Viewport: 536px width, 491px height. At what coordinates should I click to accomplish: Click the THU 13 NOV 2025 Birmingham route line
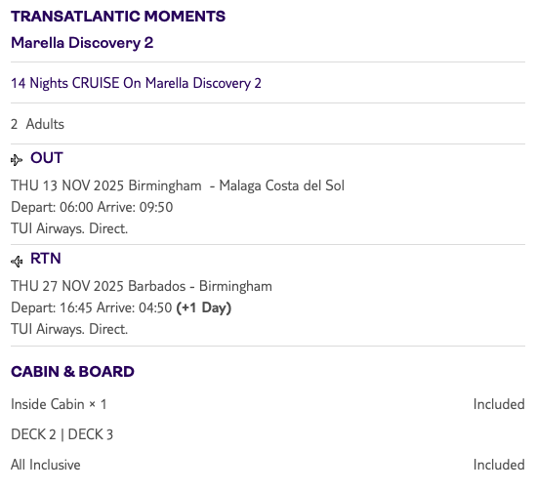click(x=178, y=185)
